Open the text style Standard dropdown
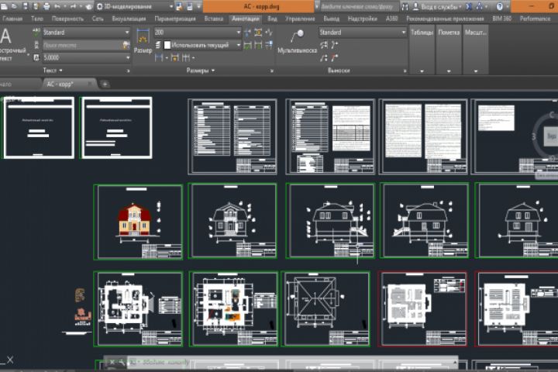Image resolution: width=558 pixels, height=372 pixels. click(x=86, y=33)
